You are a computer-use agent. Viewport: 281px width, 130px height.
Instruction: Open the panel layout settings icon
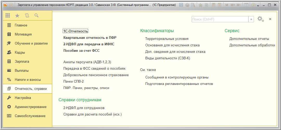coord(246,5)
